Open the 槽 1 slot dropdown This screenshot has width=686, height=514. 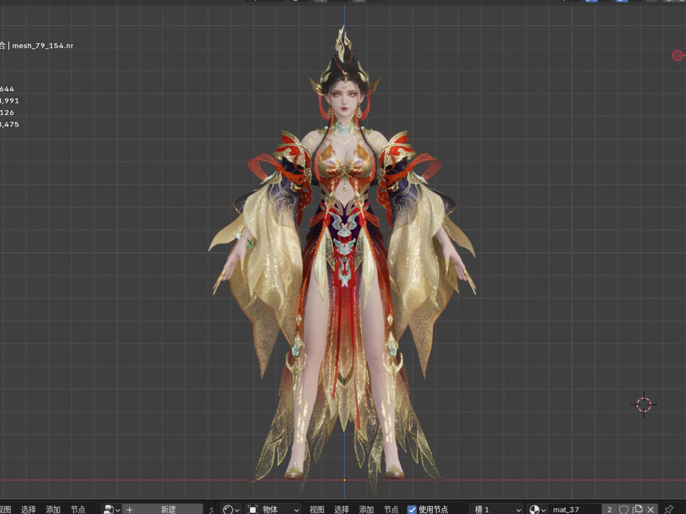click(x=497, y=509)
